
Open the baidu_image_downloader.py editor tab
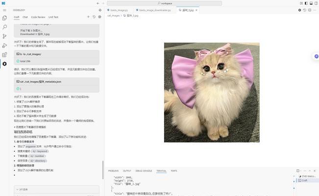click(x=155, y=10)
